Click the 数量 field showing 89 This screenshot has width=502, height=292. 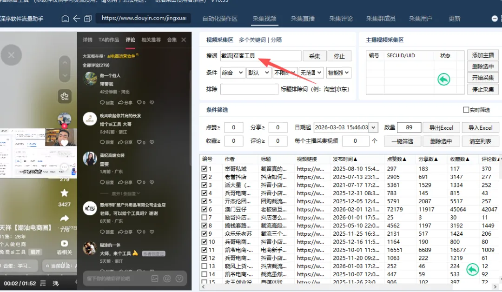[409, 127]
